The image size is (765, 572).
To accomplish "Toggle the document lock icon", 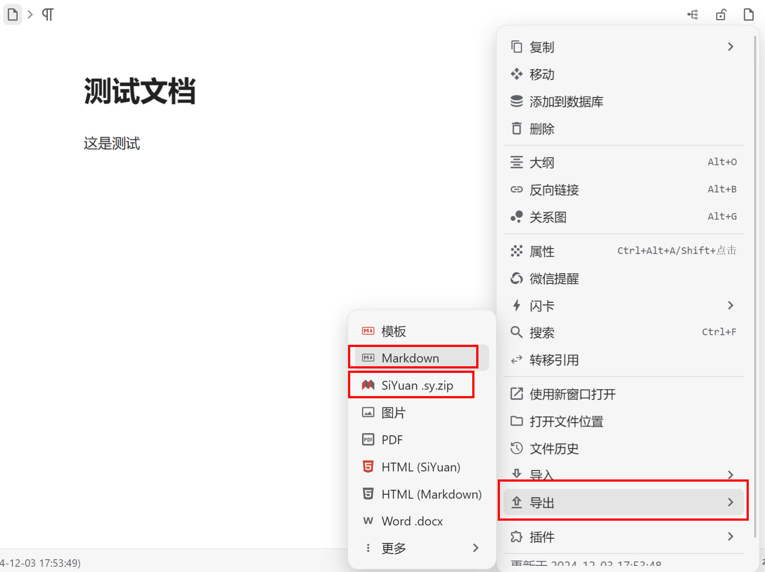I will click(721, 14).
